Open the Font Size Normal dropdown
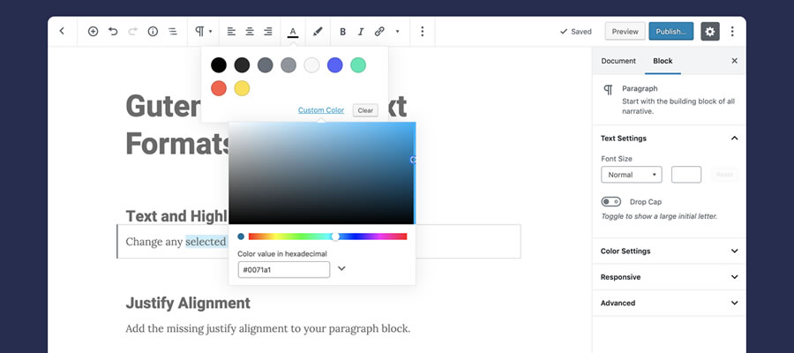This screenshot has width=794, height=353. point(631,175)
